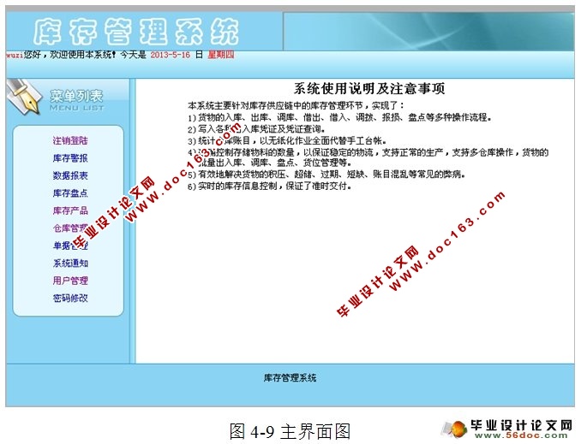Click the 星期四 weekday text
This screenshot has height=444, width=581.
(x=221, y=55)
